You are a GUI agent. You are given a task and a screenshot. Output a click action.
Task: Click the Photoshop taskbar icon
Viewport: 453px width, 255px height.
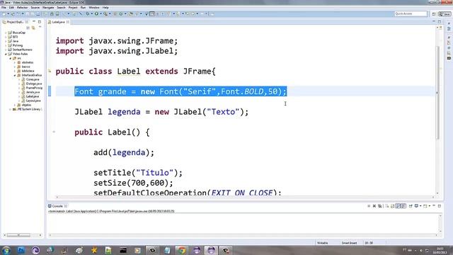[21, 250]
